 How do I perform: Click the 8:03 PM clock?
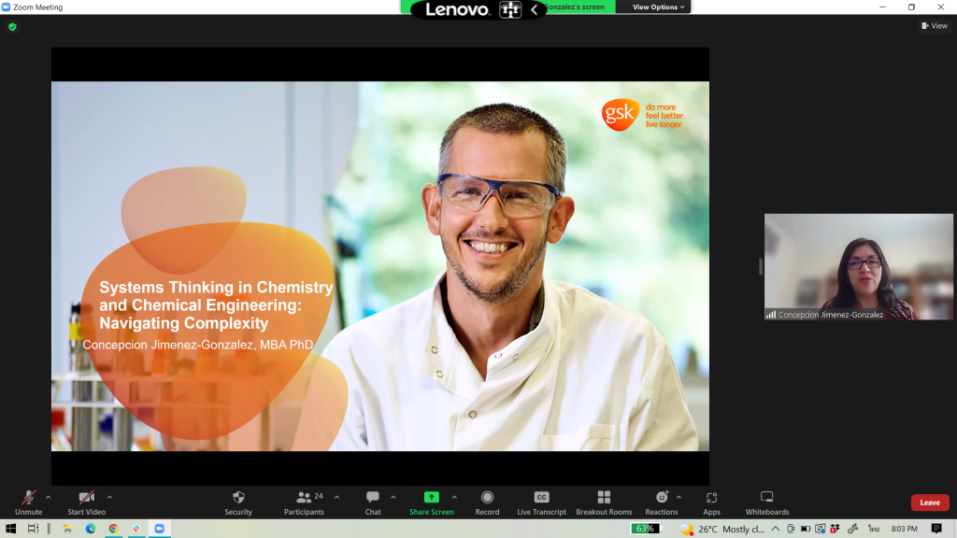[x=904, y=529]
